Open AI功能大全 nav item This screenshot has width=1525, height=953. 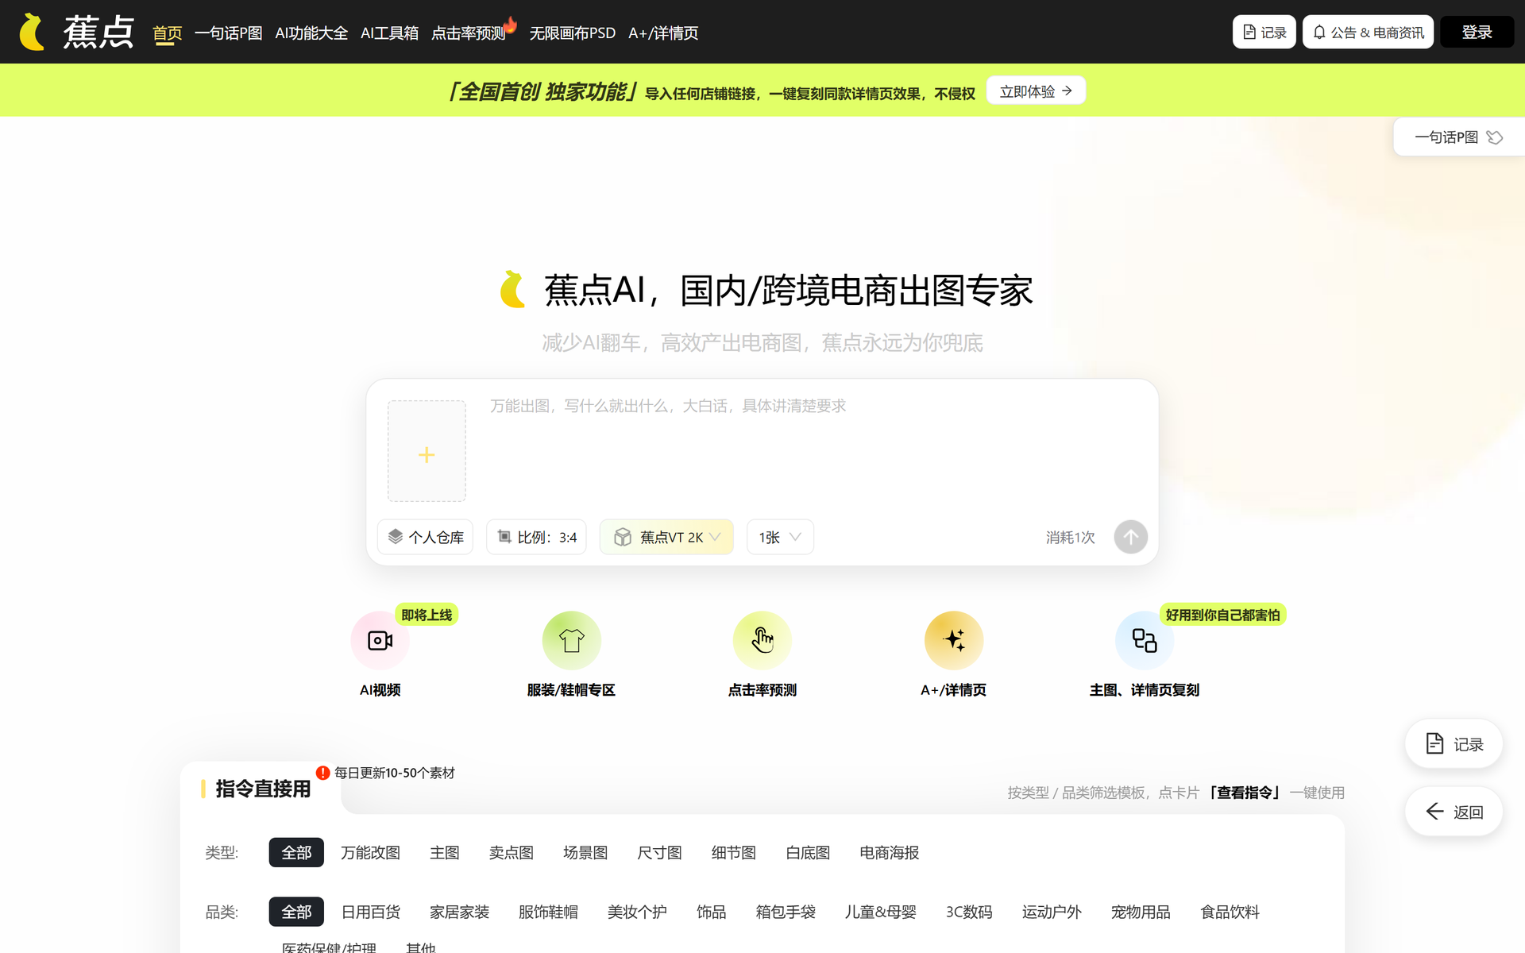coord(311,33)
